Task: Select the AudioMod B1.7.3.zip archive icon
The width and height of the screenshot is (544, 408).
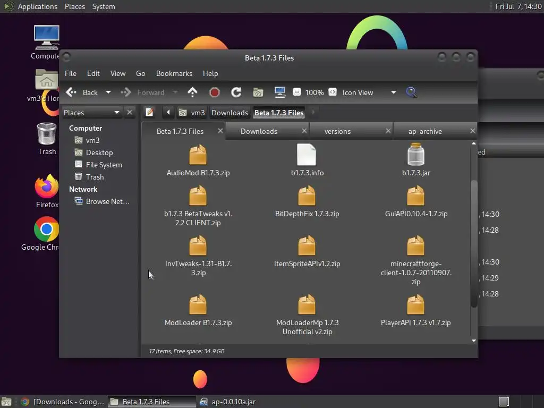Action: click(198, 155)
